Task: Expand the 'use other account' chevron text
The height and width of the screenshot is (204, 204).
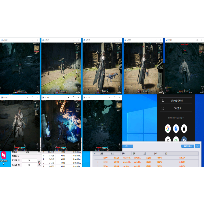Action: [176, 118]
